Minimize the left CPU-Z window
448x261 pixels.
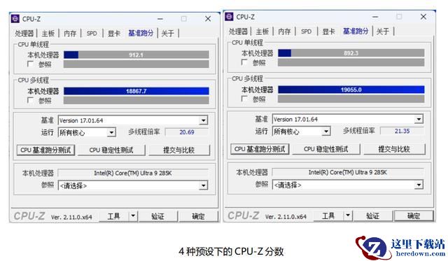(160, 19)
